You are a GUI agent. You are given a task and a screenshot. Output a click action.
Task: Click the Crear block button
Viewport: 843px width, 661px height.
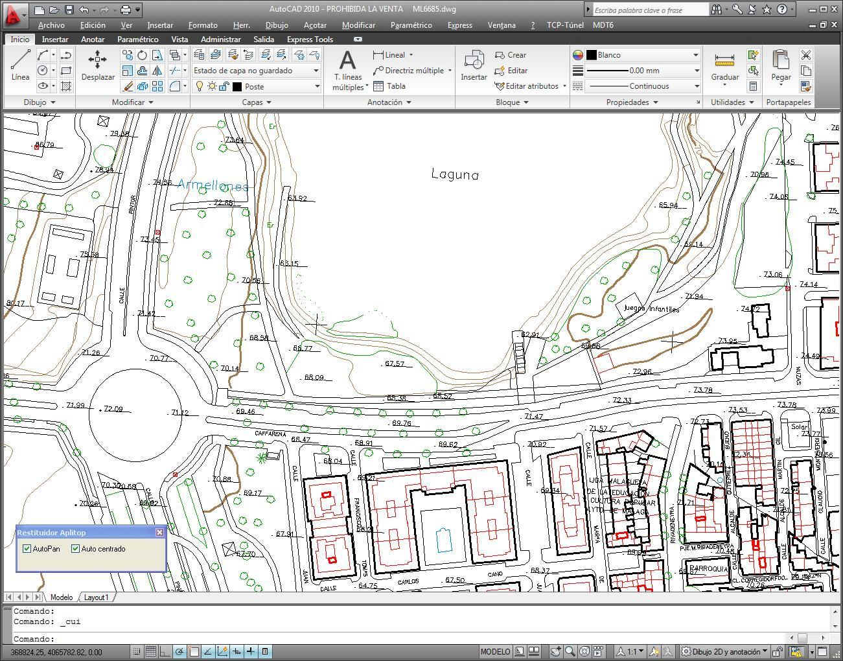[x=511, y=55]
